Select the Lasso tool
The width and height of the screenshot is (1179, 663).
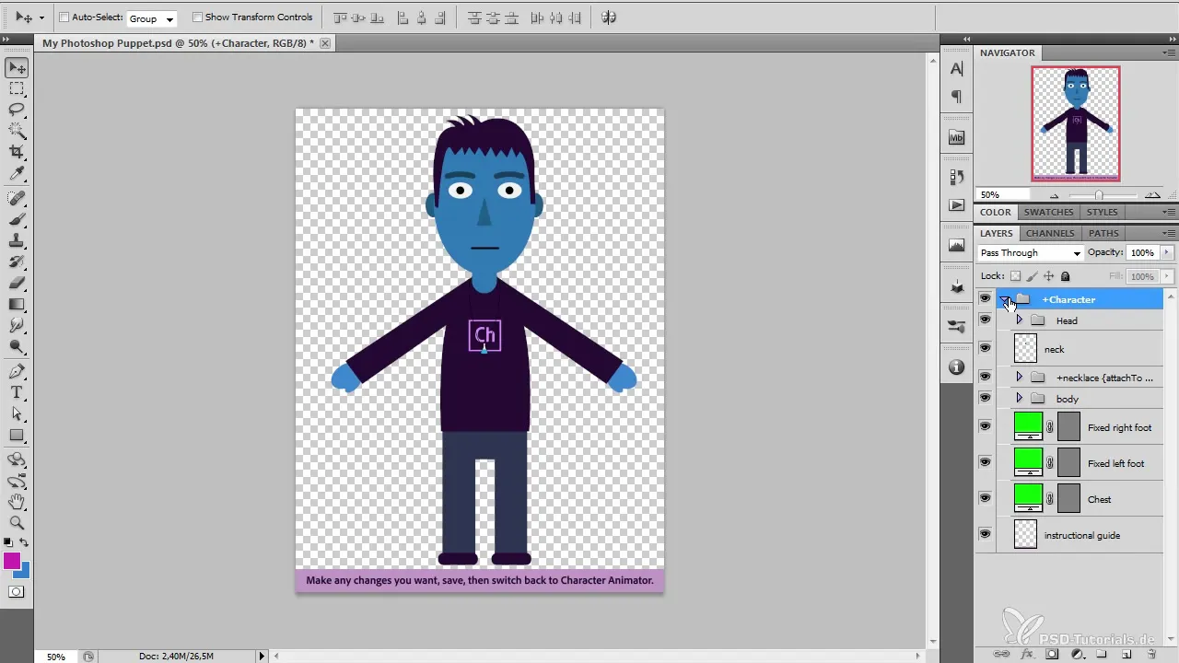[x=17, y=110]
